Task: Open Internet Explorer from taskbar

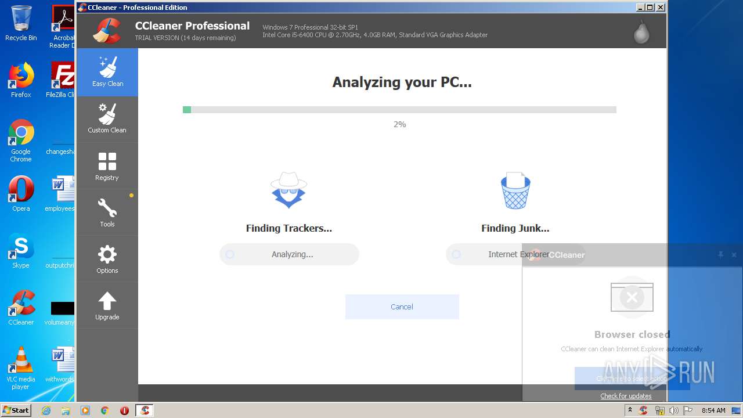Action: (46, 410)
